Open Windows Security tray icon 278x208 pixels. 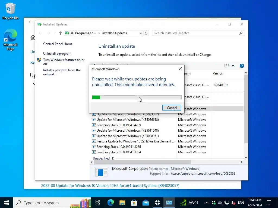(214, 203)
